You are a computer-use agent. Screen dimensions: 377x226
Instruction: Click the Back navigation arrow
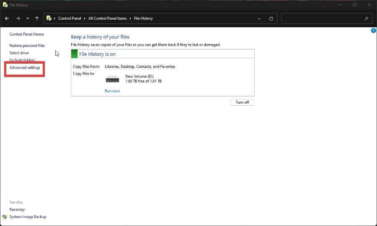click(7, 18)
